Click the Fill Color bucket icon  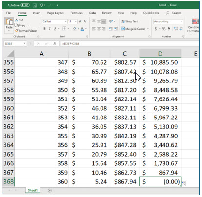coord(75,29)
